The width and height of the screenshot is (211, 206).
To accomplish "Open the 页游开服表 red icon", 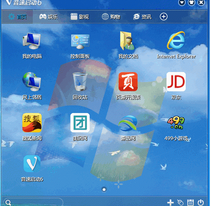I will (x=128, y=82).
